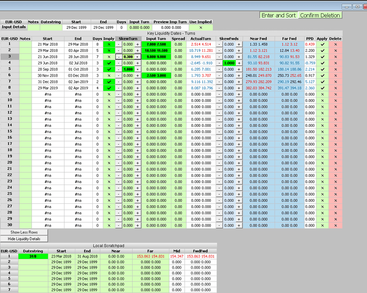Click Show Less Rows
Screen dimensions: 367x293
pyautogui.click(x=24, y=232)
